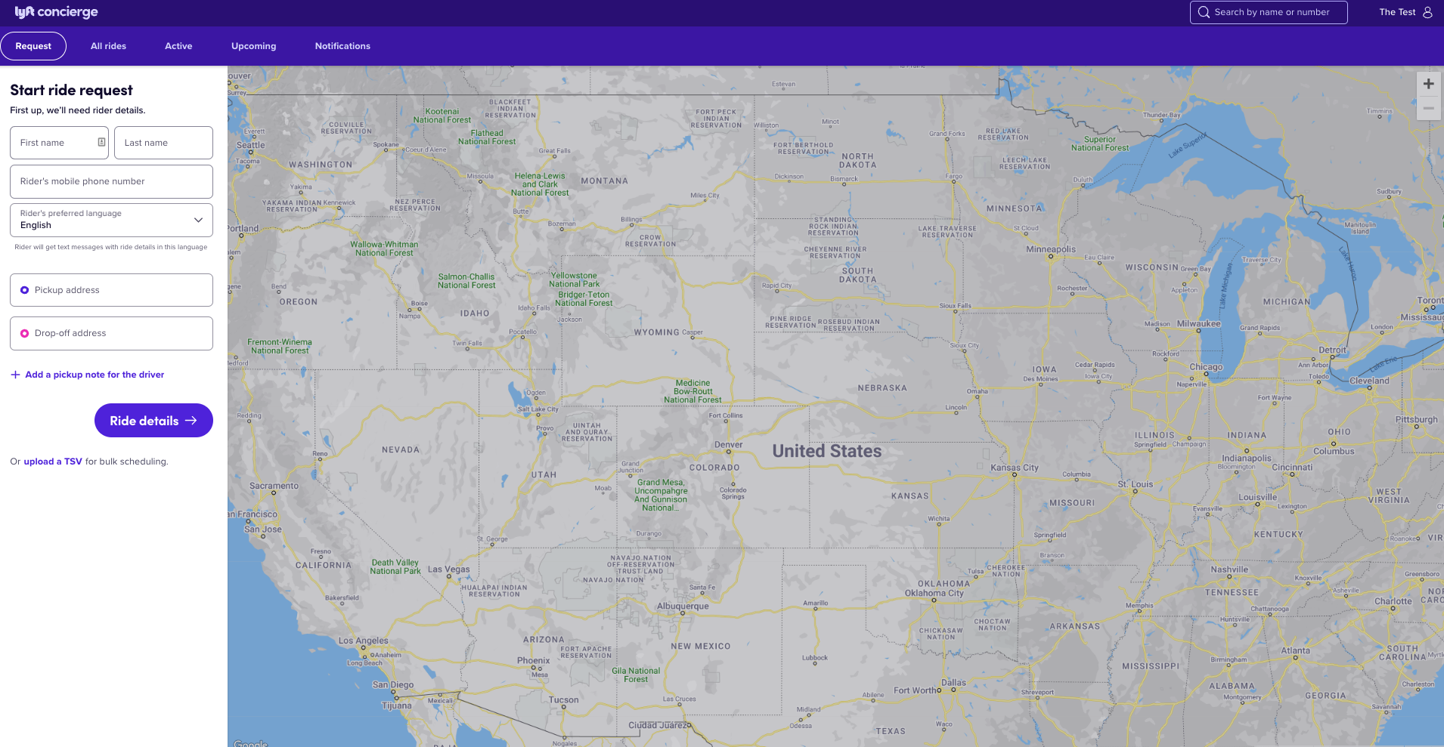This screenshot has height=747, width=1444.
Task: Open the Active tab
Action: click(x=178, y=46)
